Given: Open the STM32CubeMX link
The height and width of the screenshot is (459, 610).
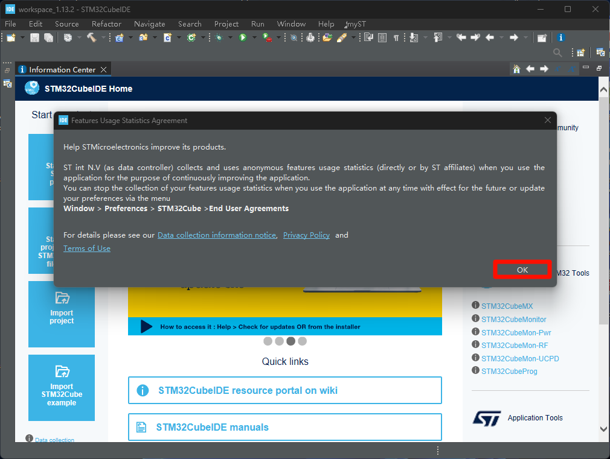Looking at the screenshot, I should click(507, 306).
